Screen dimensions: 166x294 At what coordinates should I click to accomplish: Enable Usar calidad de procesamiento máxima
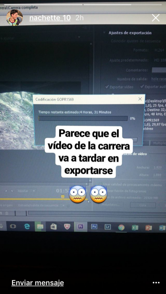(x=100, y=185)
